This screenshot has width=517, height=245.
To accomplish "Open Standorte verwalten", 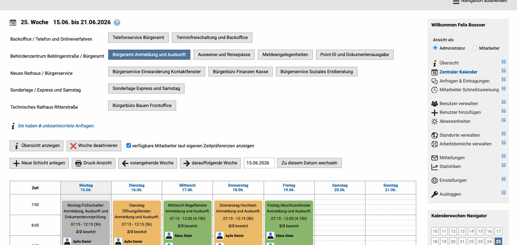I will [x=459, y=135].
